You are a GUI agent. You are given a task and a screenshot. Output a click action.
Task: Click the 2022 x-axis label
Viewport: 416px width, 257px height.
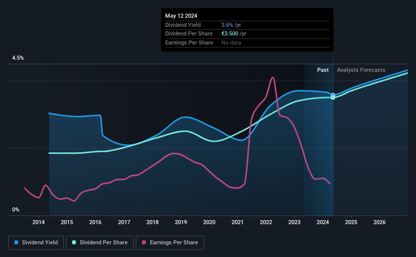click(266, 222)
